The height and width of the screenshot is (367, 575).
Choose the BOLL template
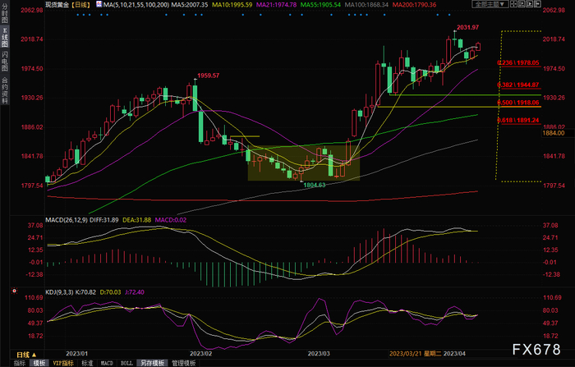(126, 363)
